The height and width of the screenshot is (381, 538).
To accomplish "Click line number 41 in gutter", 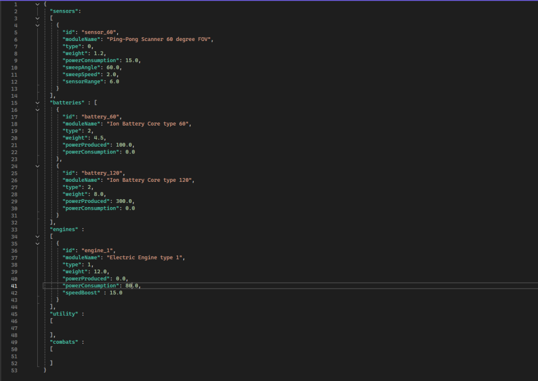I will (x=15, y=286).
